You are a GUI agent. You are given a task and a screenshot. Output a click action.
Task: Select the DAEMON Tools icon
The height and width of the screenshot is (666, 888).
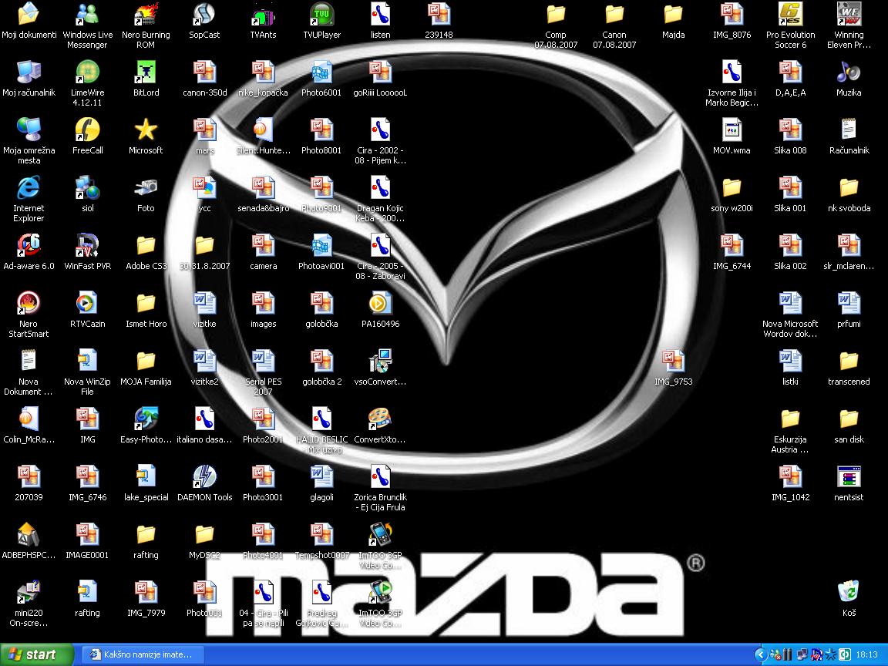coord(204,477)
